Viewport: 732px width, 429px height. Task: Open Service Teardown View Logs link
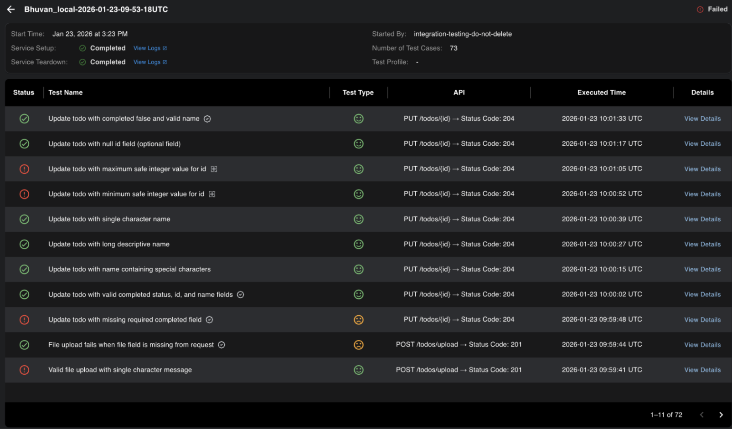tap(150, 62)
